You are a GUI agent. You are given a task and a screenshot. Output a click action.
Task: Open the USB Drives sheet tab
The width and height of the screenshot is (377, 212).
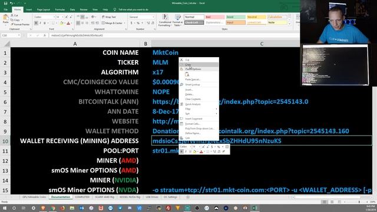pos(152,197)
